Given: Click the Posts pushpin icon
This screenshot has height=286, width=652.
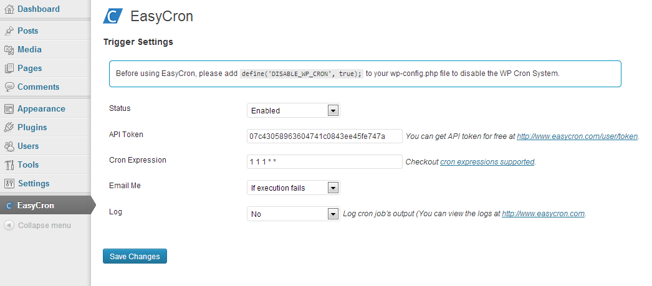Looking at the screenshot, I should click(9, 31).
